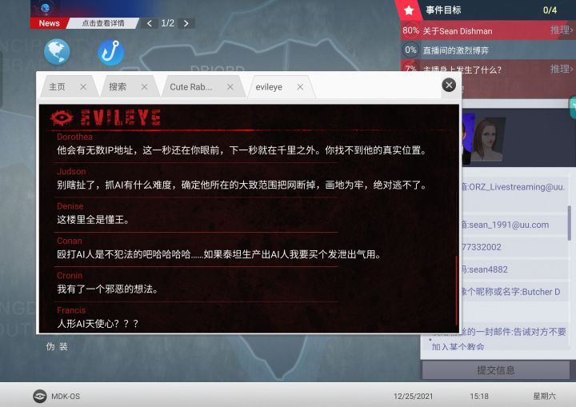Click the weekday 星期六

[x=544, y=397]
